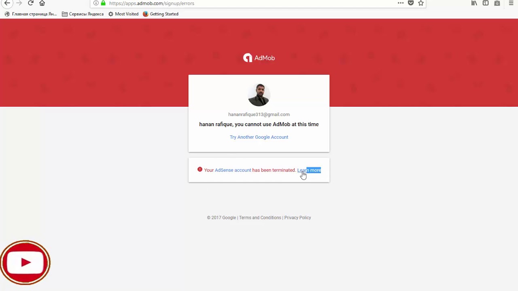Image resolution: width=518 pixels, height=291 pixels.
Task: Bookmark this page with the star icon
Action: click(x=421, y=3)
